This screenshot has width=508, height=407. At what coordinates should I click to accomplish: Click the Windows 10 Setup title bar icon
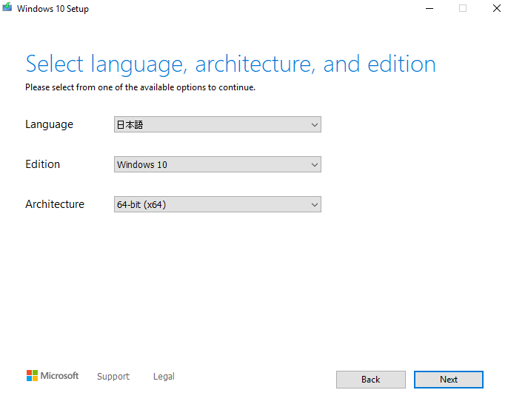(7, 7)
